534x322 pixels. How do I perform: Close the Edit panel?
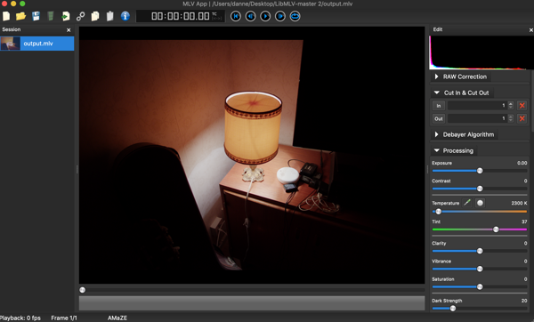click(531, 30)
